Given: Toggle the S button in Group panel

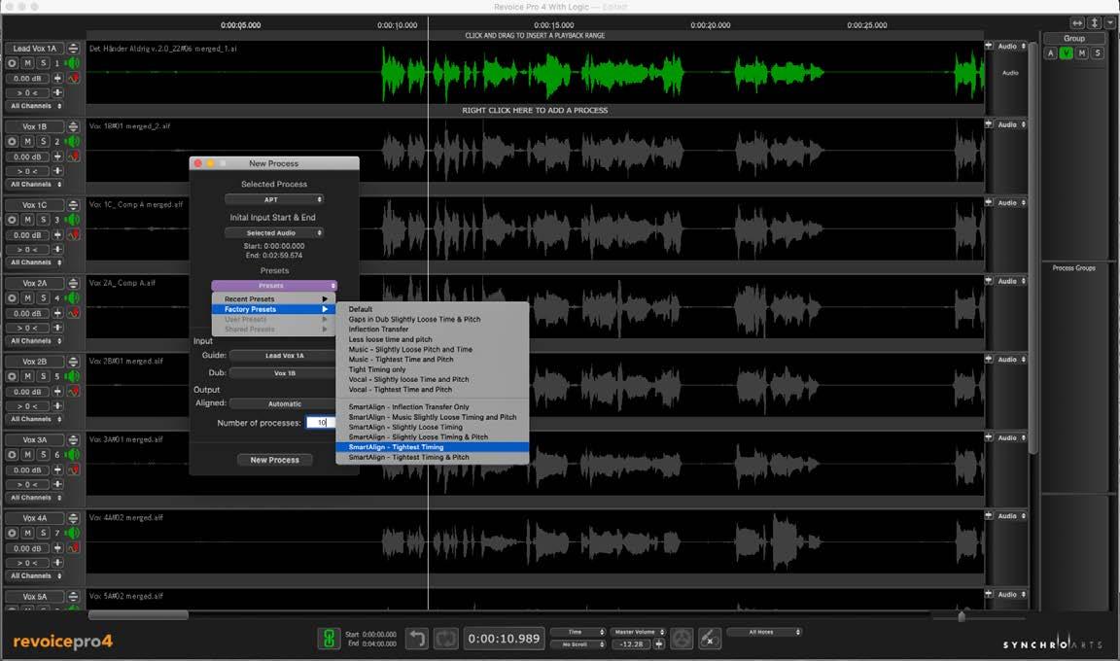Looking at the screenshot, I should pyautogui.click(x=1098, y=53).
